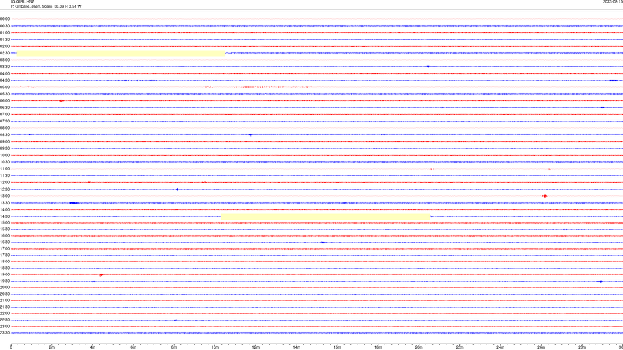Click the blue spike on the 03:30 trace
623x350 pixels.
pos(428,67)
